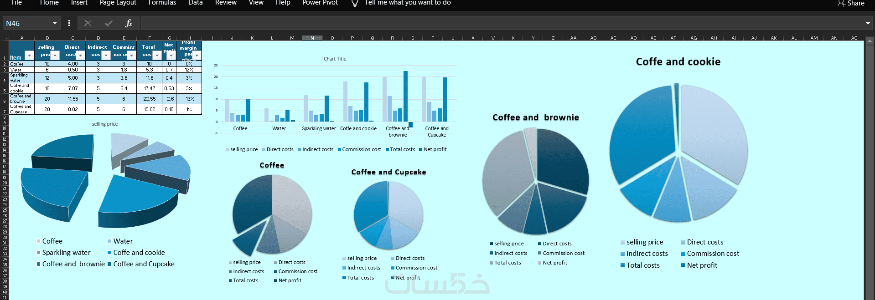Open the Total costs filter dropdown
Image resolution: width=875 pixels, height=300 pixels.
[157, 56]
